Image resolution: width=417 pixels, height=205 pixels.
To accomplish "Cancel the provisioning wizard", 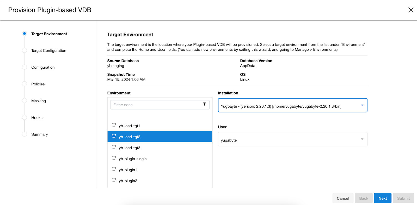I will click(x=343, y=198).
